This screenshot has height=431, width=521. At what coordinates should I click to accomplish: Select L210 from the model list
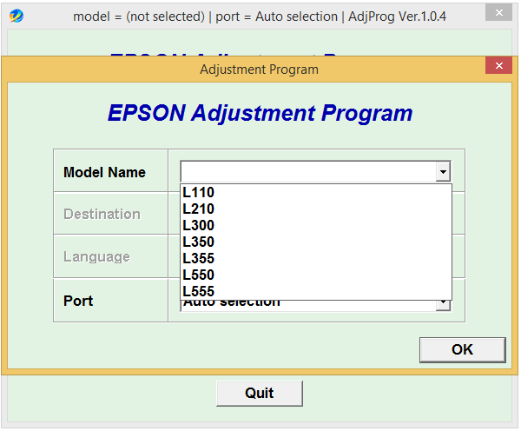[316, 209]
